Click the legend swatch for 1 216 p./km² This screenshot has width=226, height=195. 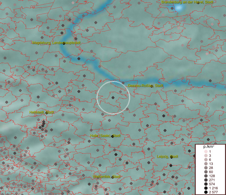coord(206,188)
